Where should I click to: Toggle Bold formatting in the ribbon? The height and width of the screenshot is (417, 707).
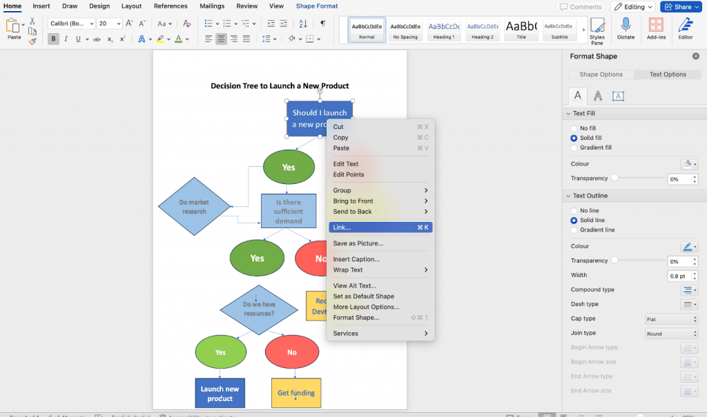pos(53,39)
